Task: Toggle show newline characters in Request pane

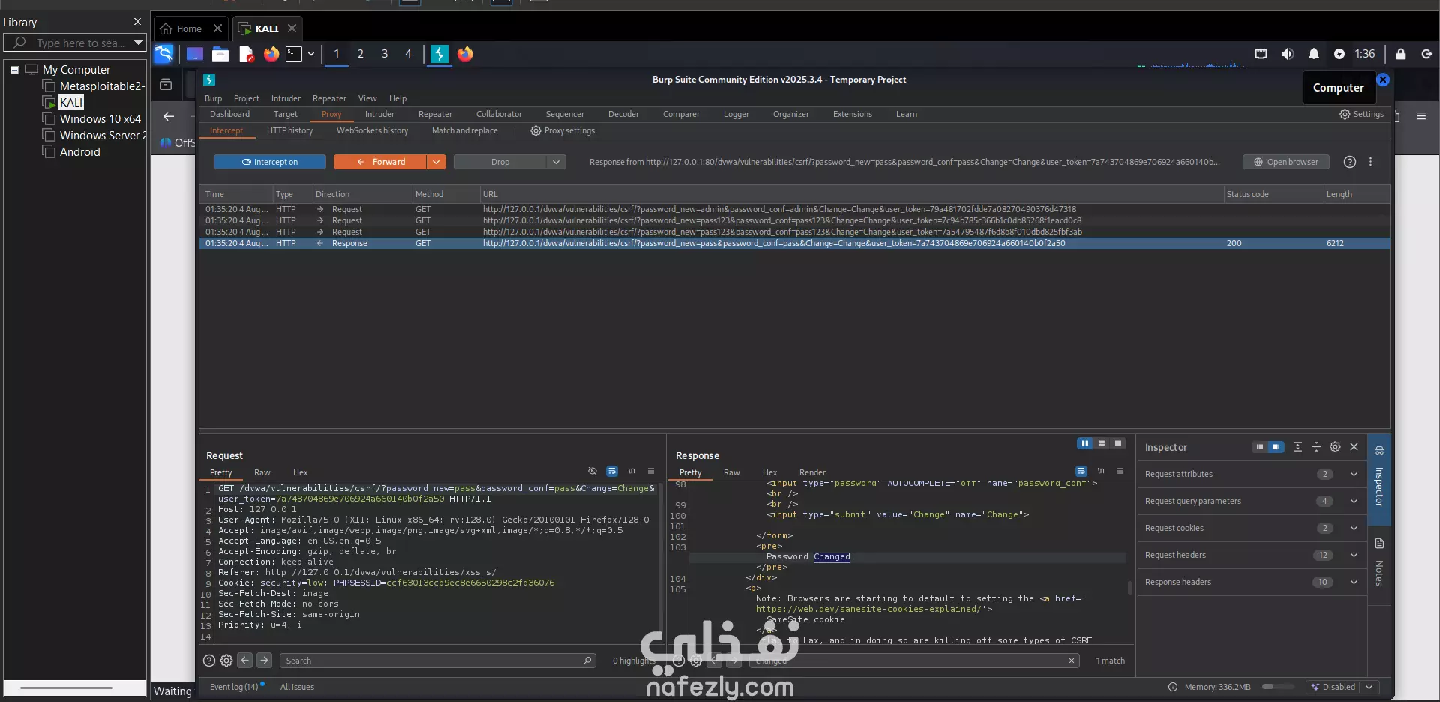Action: (631, 471)
